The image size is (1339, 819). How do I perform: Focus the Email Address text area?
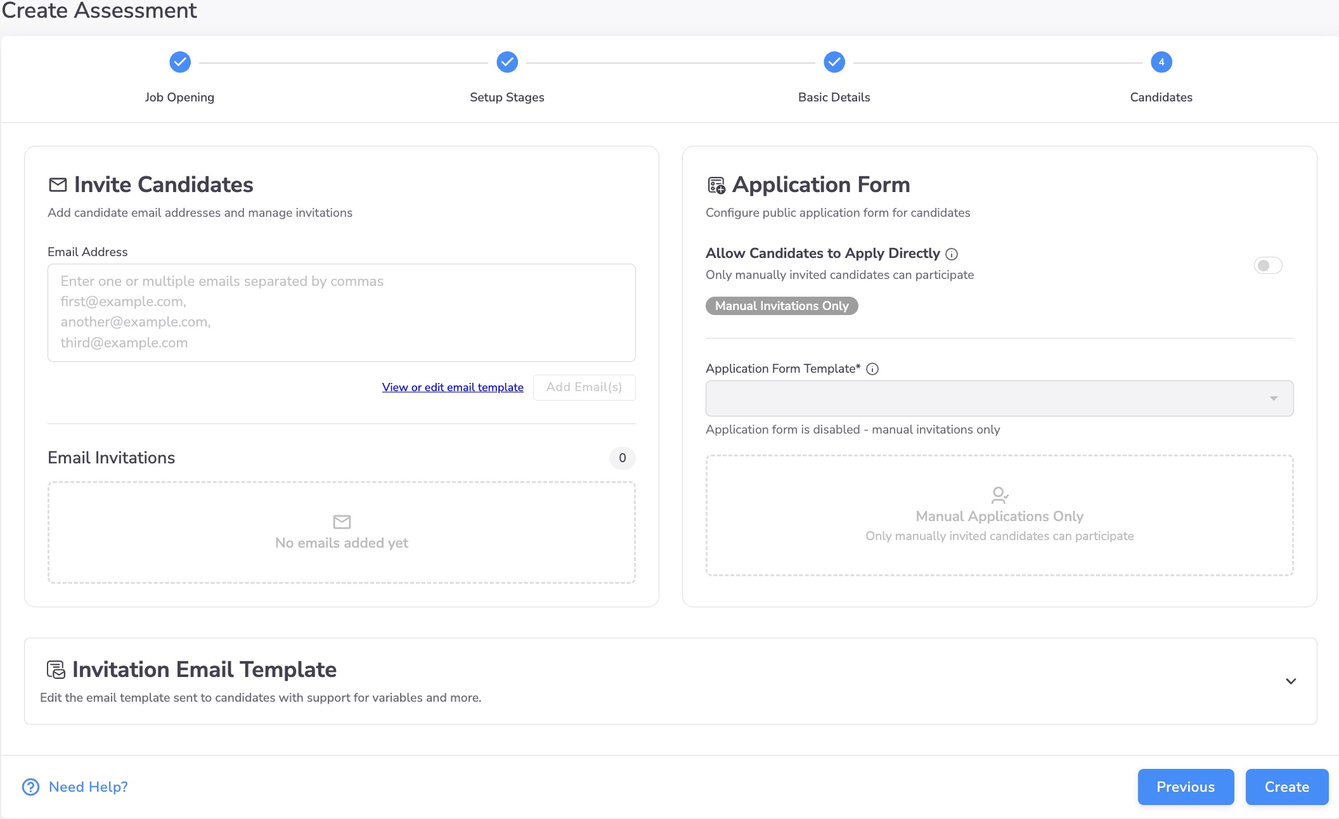342,313
